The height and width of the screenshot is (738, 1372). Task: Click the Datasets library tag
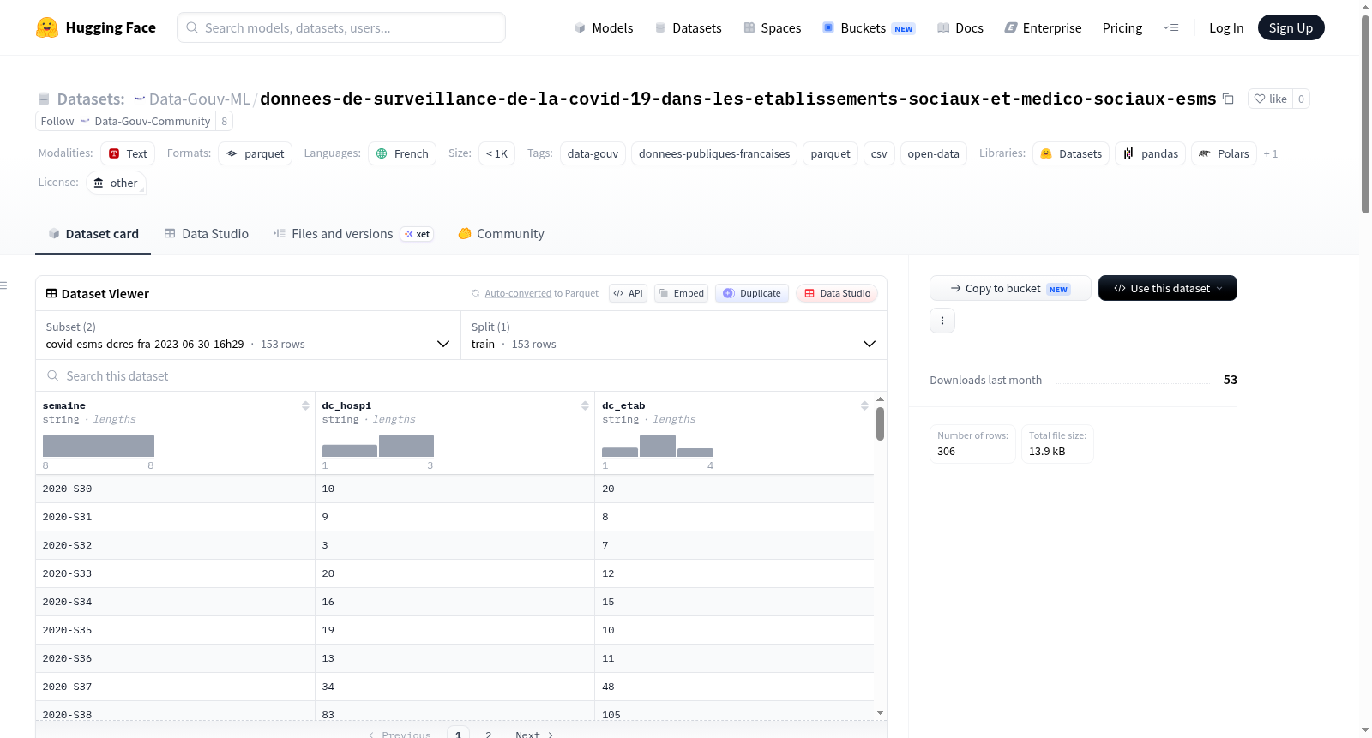coord(1071,153)
